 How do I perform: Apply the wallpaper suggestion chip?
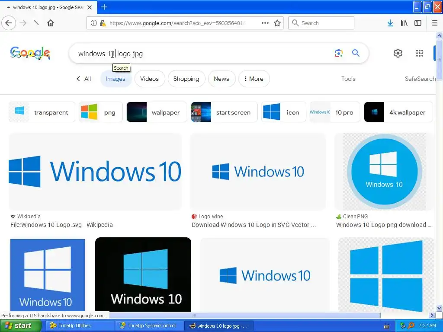(157, 112)
